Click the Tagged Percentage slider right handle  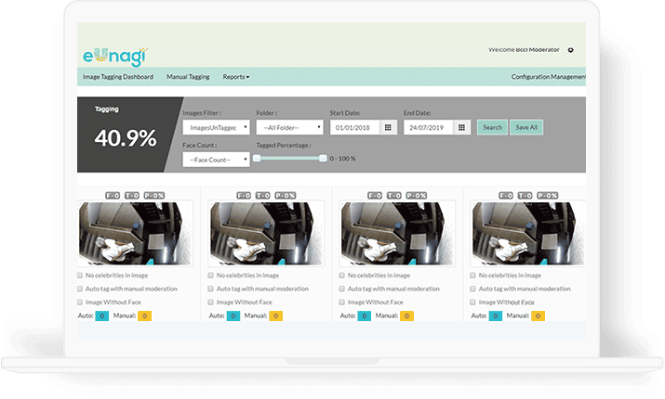[x=323, y=158]
